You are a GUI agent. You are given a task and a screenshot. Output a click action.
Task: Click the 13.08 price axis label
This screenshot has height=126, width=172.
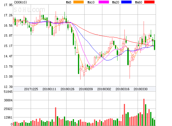click(x=8, y=76)
